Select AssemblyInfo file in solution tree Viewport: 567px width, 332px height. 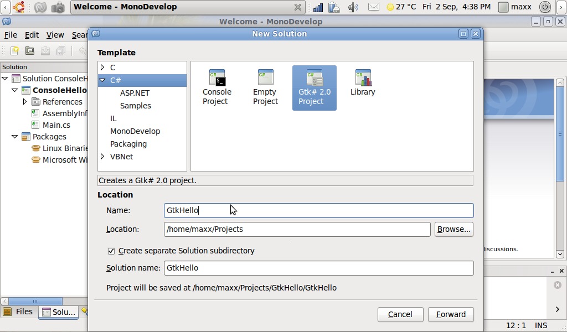click(x=65, y=113)
